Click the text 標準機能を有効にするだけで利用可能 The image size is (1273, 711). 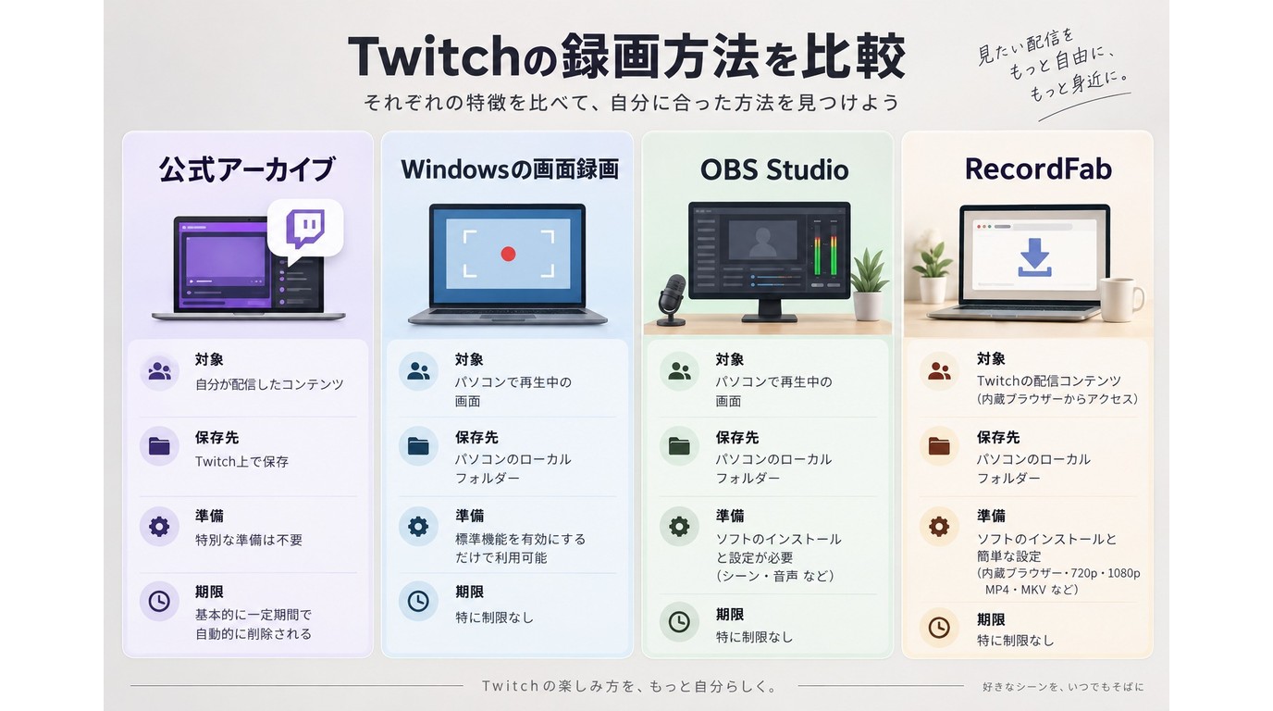[520, 548]
